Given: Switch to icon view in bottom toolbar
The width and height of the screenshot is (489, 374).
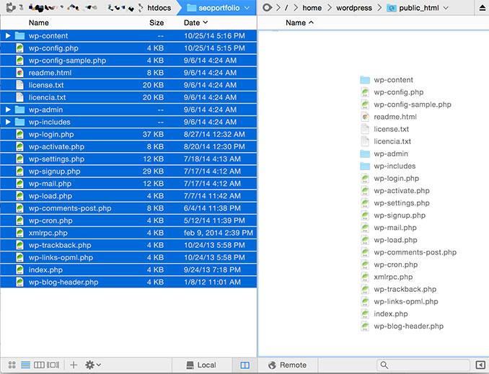Looking at the screenshot, I should pyautogui.click(x=12, y=365).
